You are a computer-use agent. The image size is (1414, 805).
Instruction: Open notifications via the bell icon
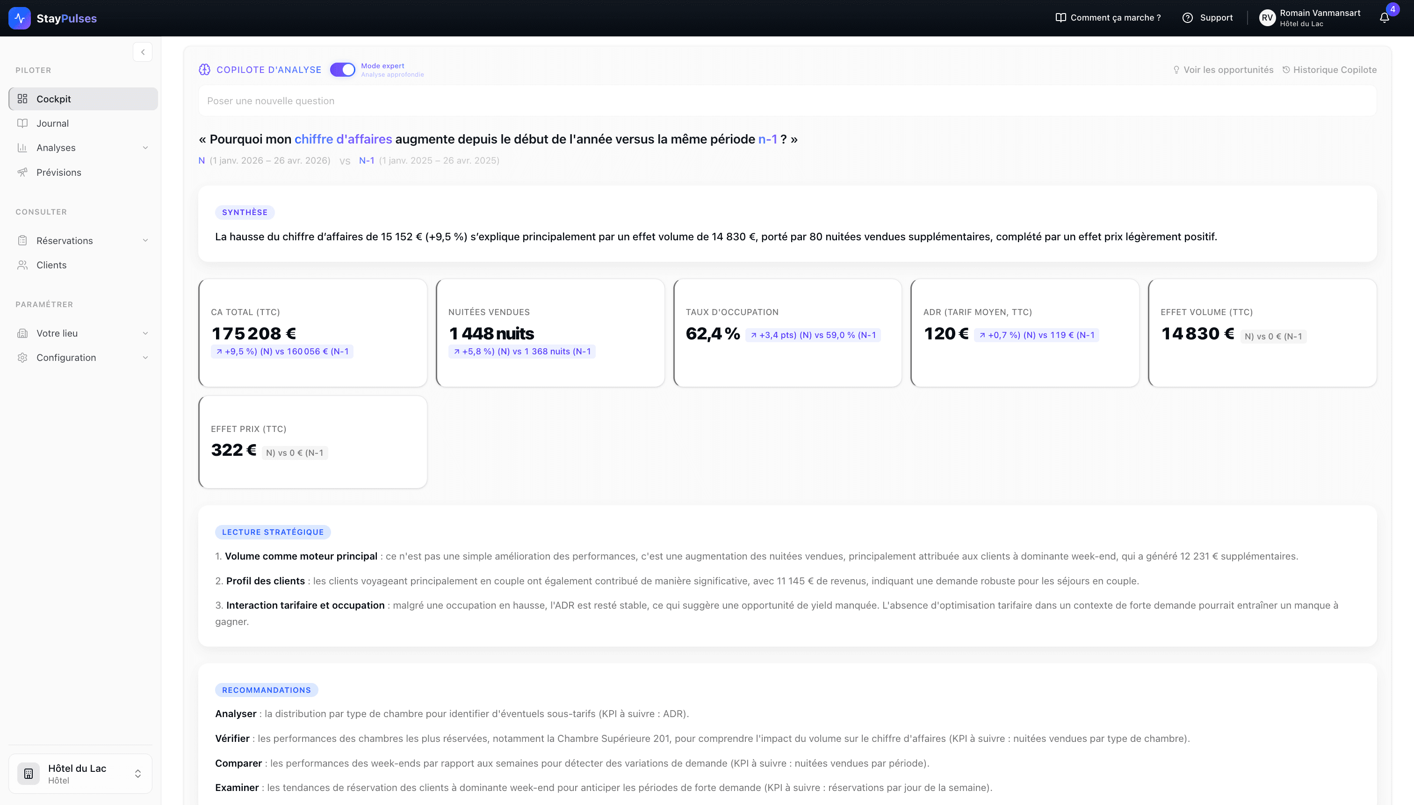click(x=1385, y=18)
